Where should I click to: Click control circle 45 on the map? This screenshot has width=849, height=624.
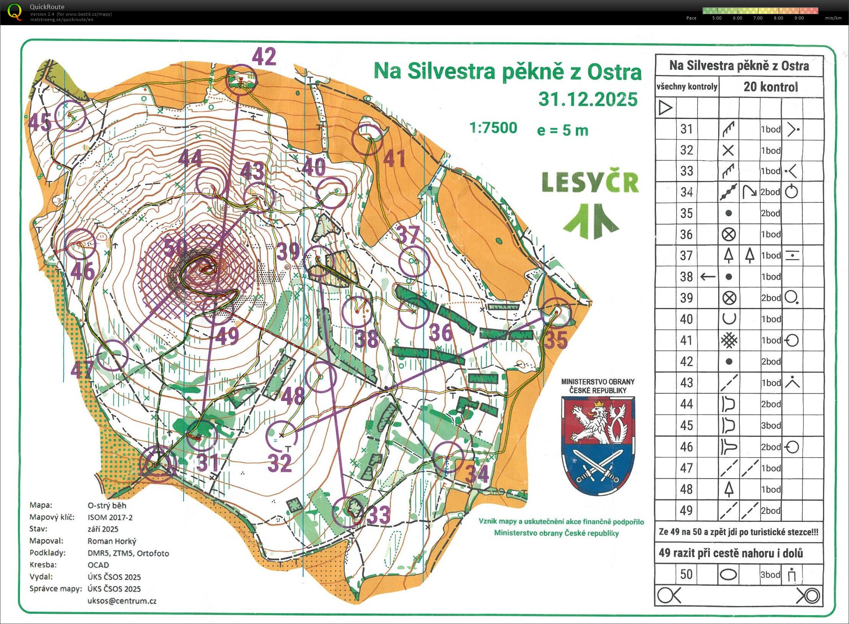coord(71,116)
